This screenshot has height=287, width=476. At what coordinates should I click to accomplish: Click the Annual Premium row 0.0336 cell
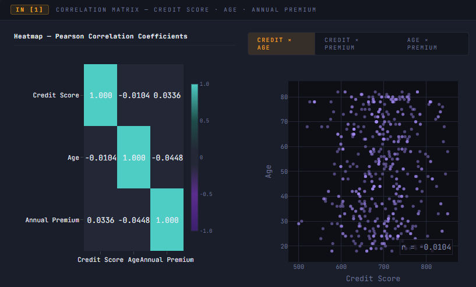tap(100, 219)
